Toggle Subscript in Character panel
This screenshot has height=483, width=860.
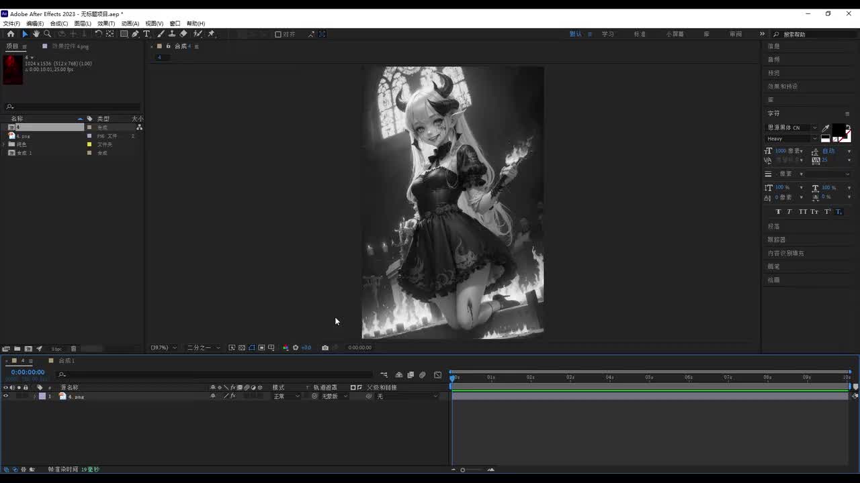(x=838, y=212)
